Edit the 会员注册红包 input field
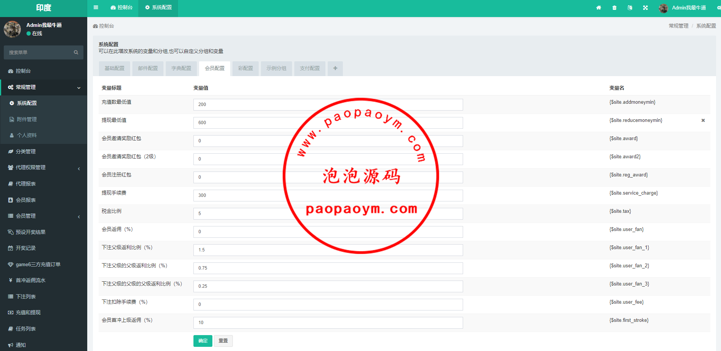Screen dimensions: 721x351 (328, 177)
